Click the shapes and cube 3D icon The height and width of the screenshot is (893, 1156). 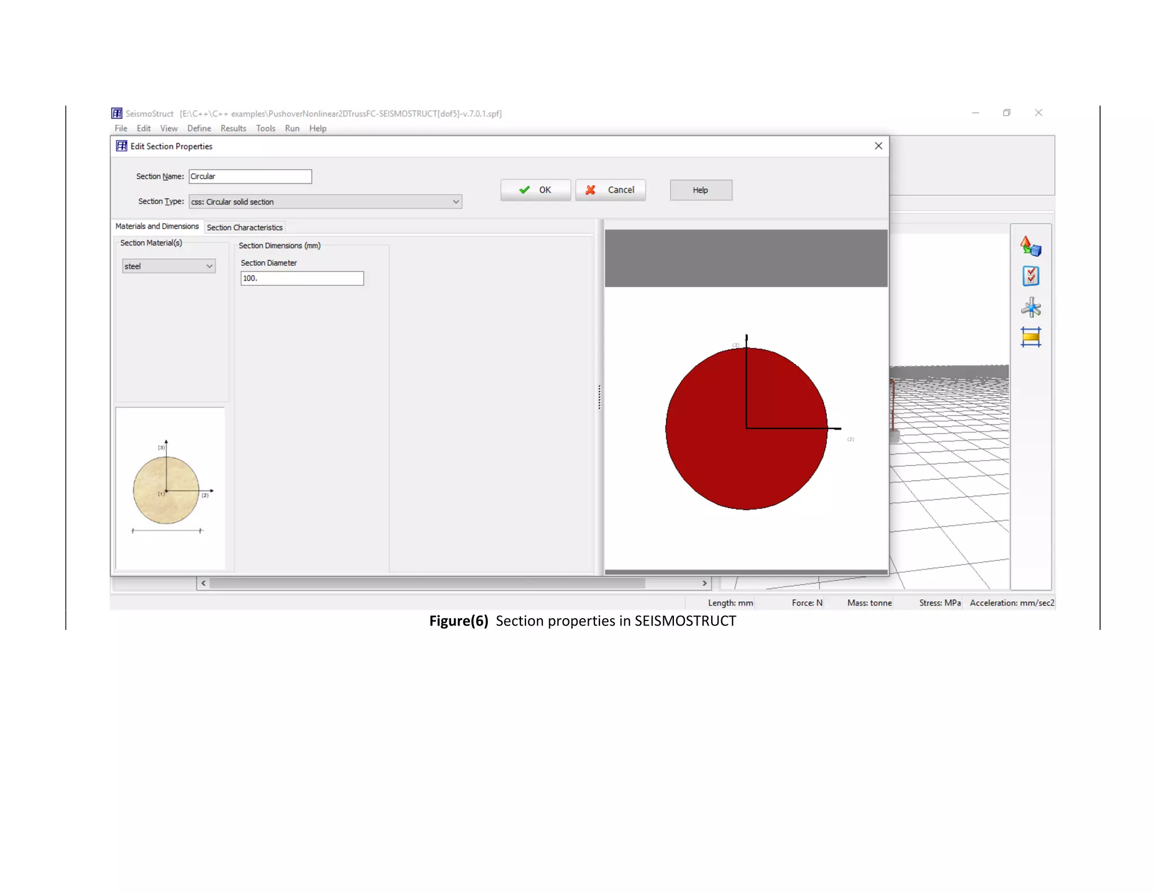1030,247
